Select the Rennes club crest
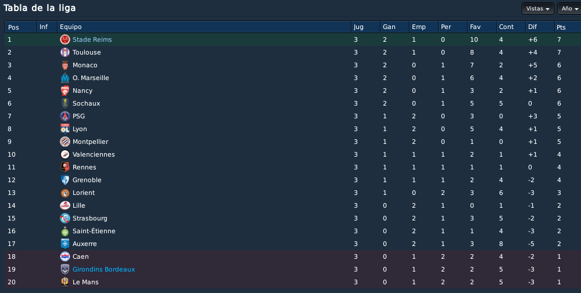This screenshot has height=293, width=581. click(65, 167)
